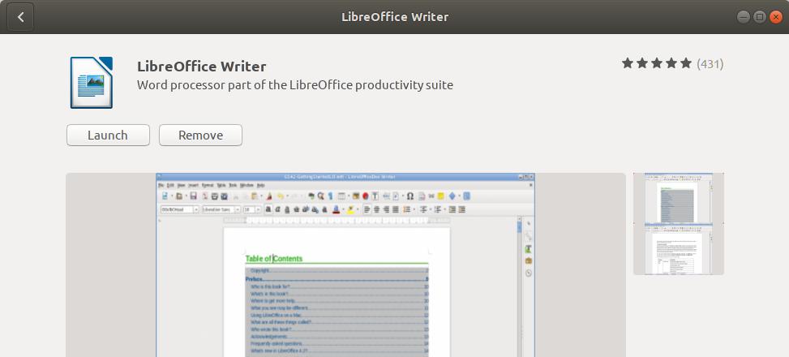Select the text and table screenshot thumbnail
This screenshot has width=789, height=357.
(x=678, y=250)
